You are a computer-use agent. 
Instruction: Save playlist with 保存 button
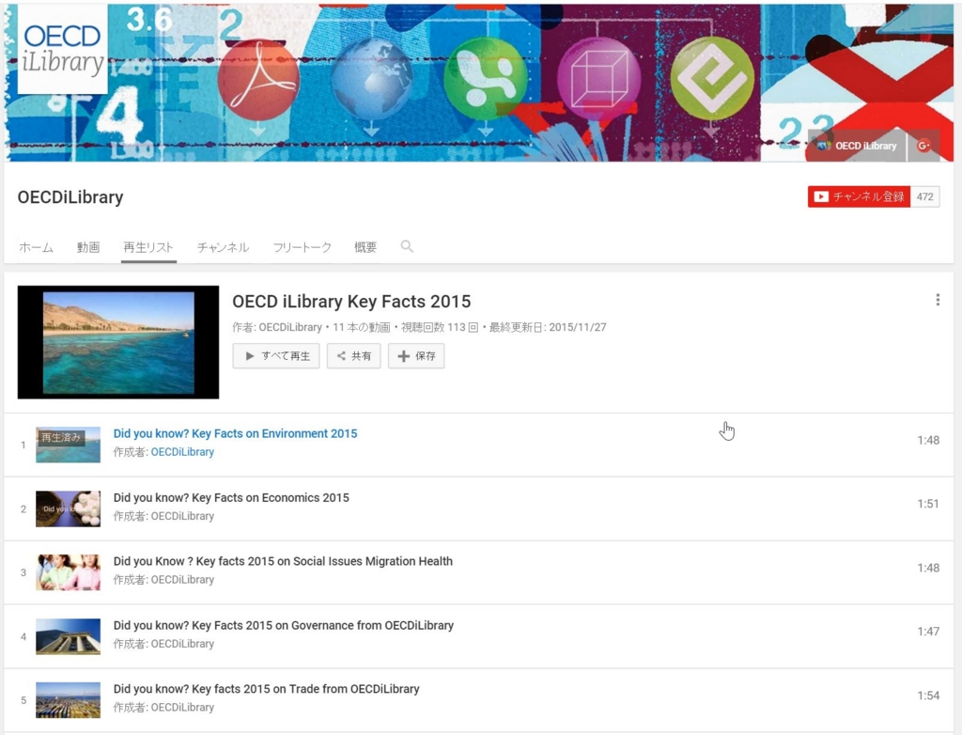point(416,355)
